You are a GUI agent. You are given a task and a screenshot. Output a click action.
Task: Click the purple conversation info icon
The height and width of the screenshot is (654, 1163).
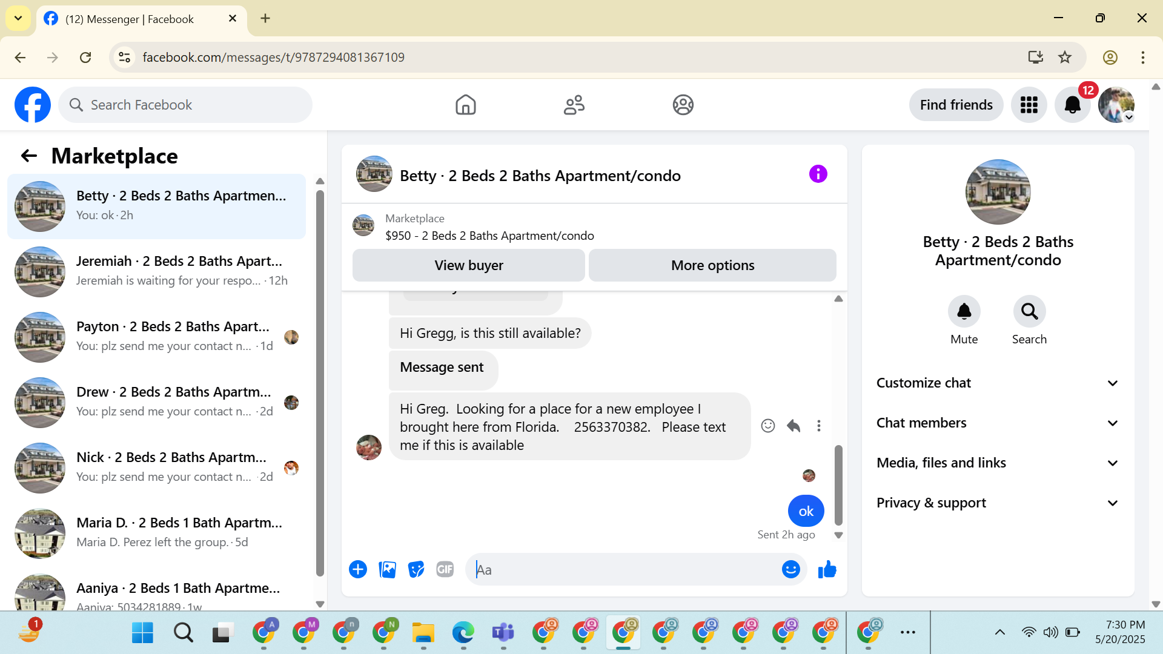click(x=818, y=174)
